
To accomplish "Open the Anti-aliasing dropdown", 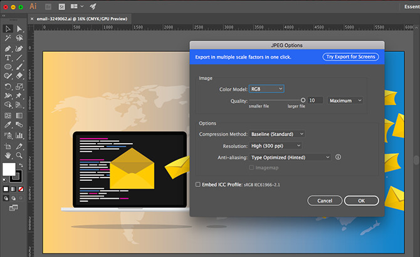I will 290,157.
